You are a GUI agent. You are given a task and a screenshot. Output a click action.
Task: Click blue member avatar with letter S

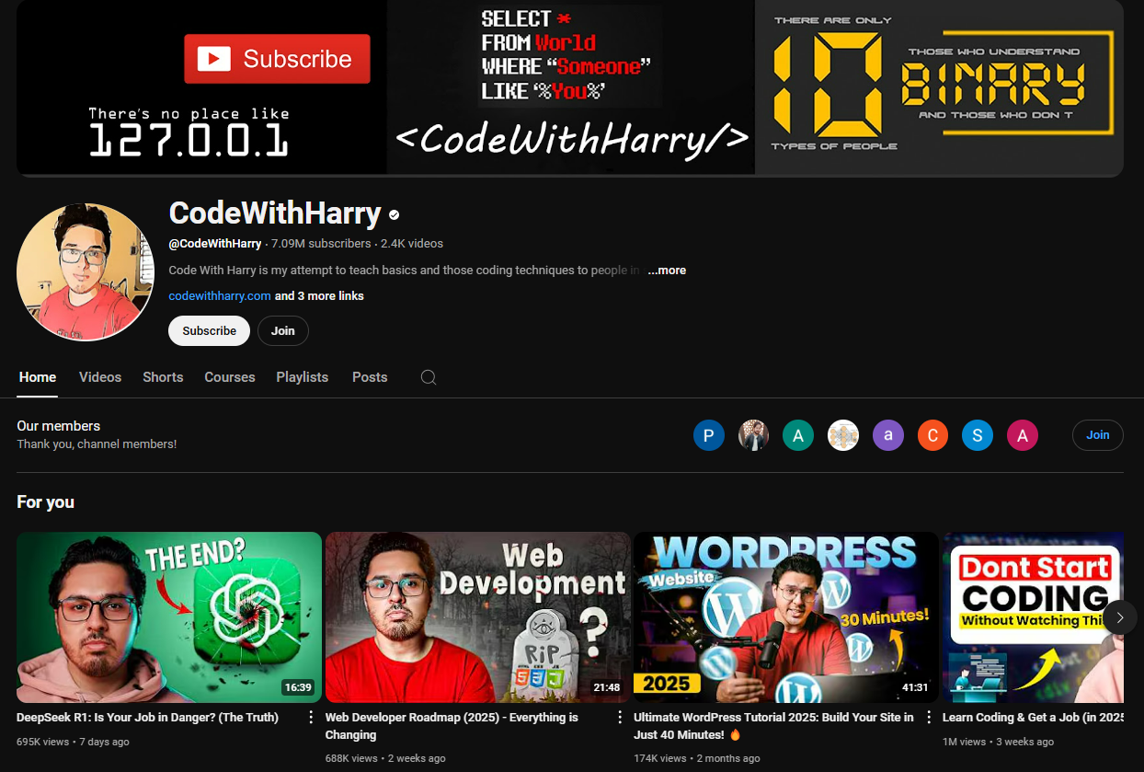click(978, 435)
